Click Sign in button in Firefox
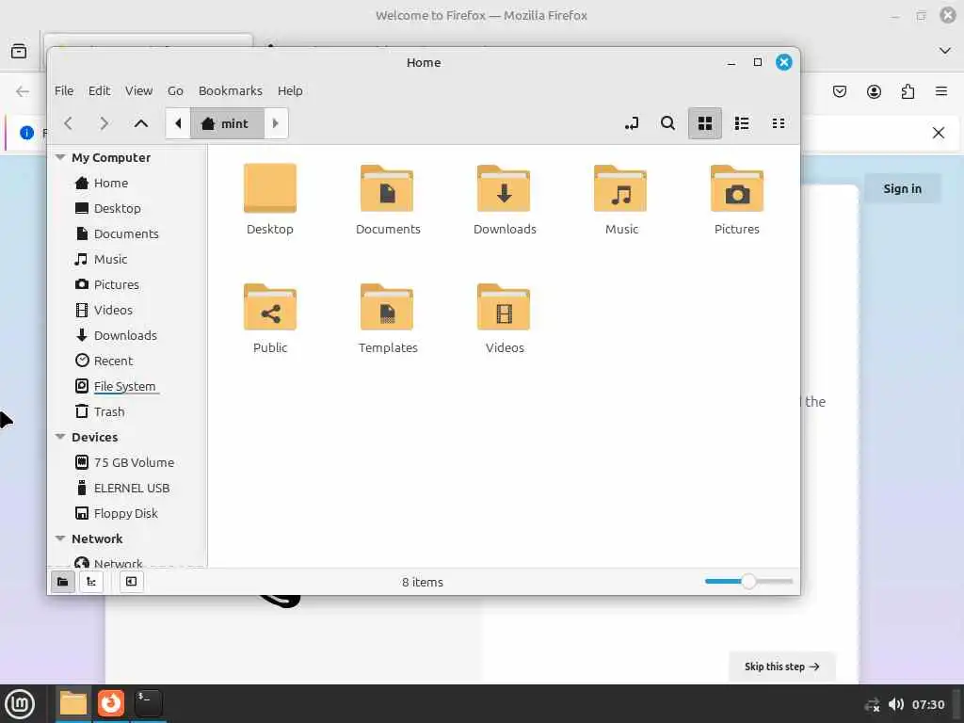The height and width of the screenshot is (723, 964). (x=902, y=188)
